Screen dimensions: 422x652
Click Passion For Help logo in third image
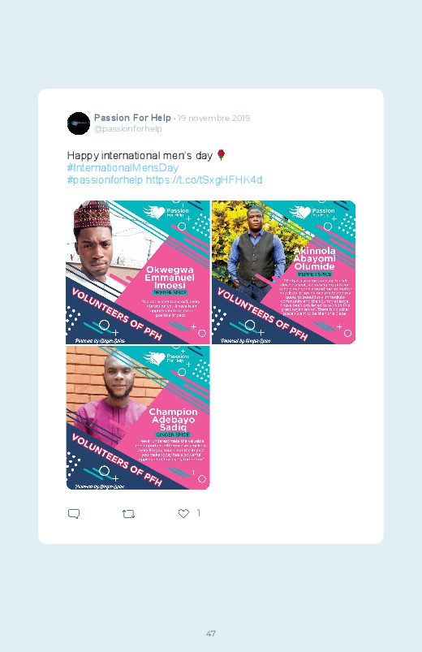[x=166, y=358]
